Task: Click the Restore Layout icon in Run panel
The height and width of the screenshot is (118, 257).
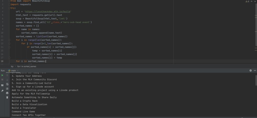Action: click(x=2, y=85)
